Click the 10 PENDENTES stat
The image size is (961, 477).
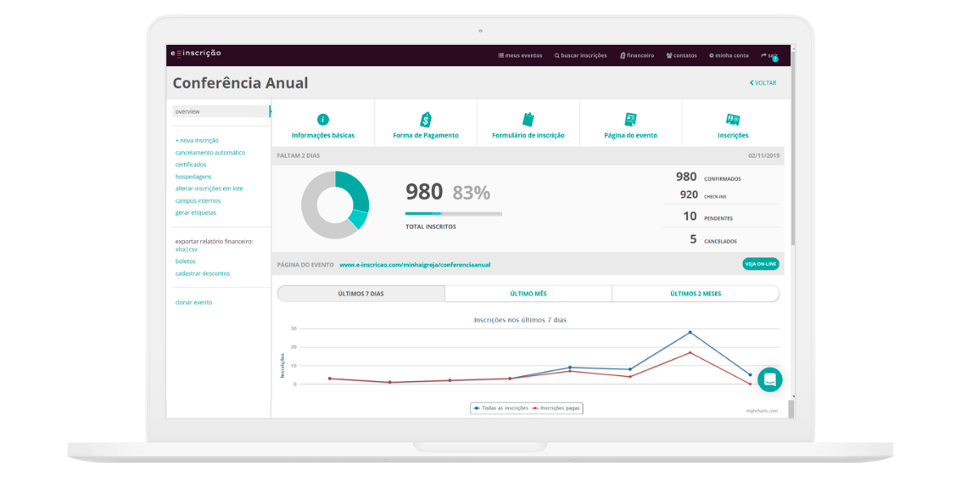tap(707, 217)
